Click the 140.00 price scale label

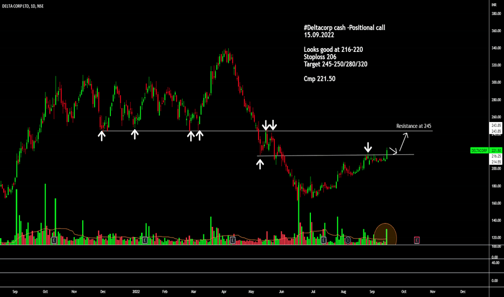pyautogui.click(x=496, y=220)
